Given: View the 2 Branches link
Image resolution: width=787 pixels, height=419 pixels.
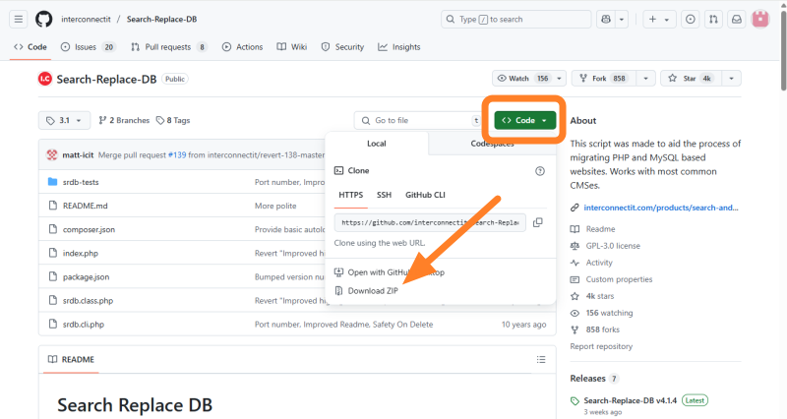Looking at the screenshot, I should click(124, 120).
